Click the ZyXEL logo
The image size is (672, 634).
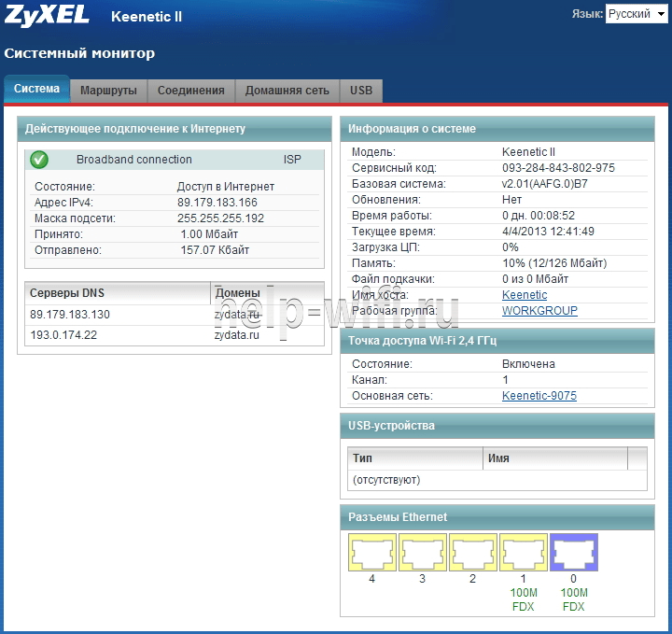pos(47,16)
